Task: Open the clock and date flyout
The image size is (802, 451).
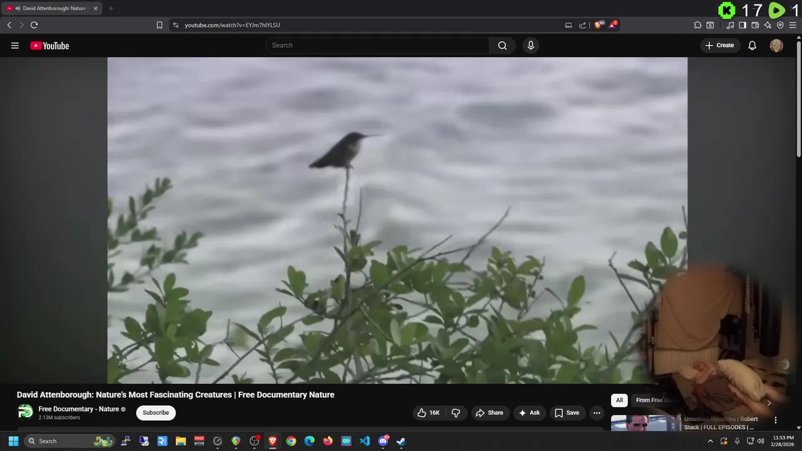Action: 783,441
